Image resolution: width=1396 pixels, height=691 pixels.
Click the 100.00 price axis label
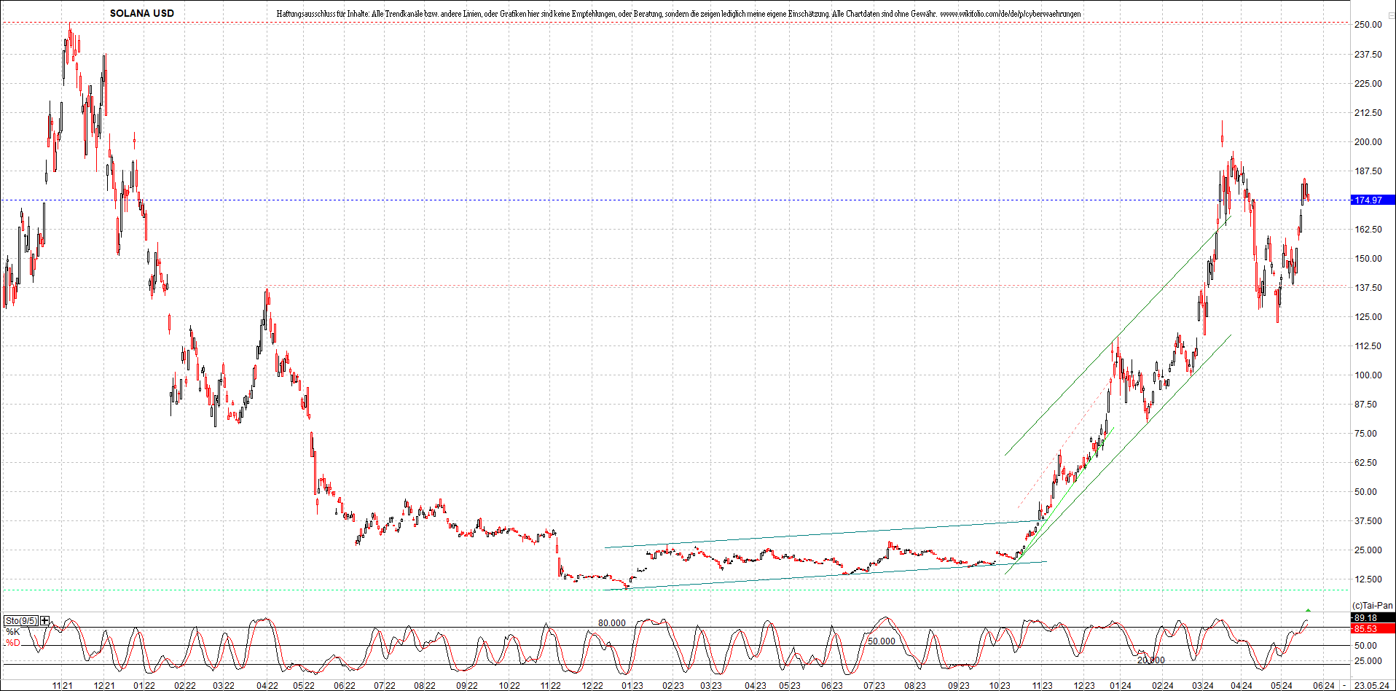tap(1368, 375)
